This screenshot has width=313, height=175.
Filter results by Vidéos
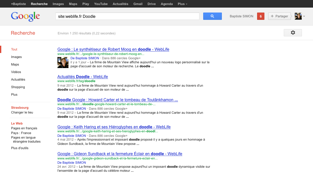(x=16, y=72)
